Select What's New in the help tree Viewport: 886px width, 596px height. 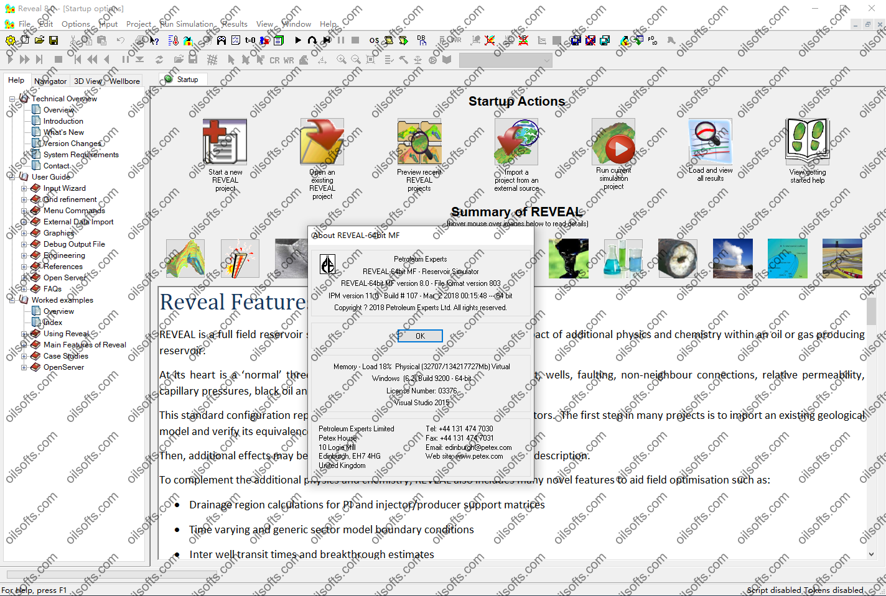coord(63,132)
